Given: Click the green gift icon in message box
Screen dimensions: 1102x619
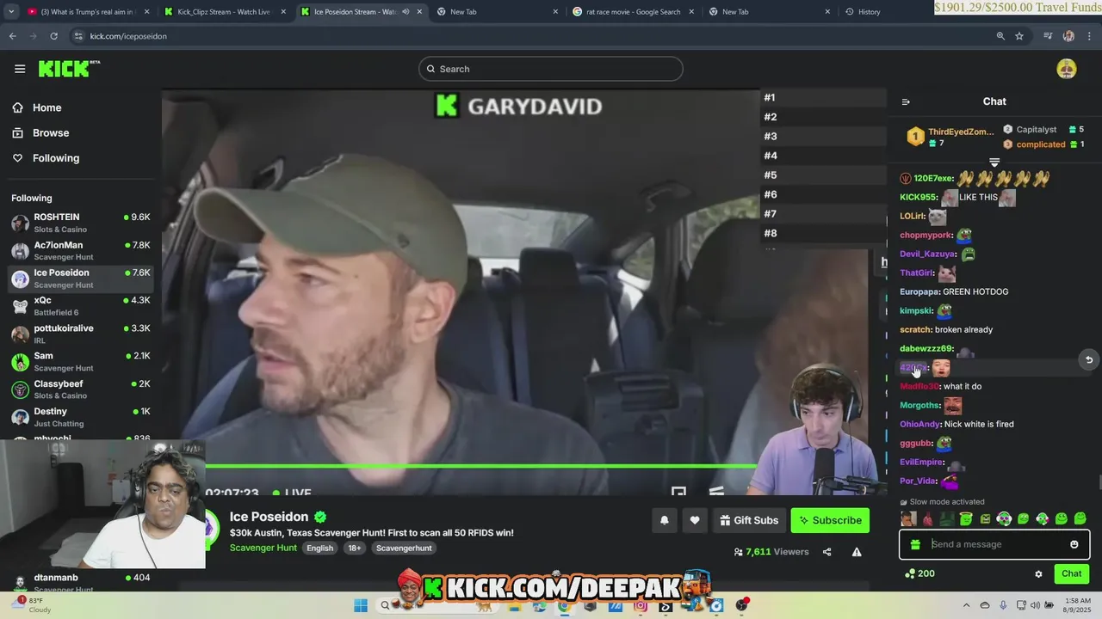Looking at the screenshot, I should pyautogui.click(x=915, y=544).
